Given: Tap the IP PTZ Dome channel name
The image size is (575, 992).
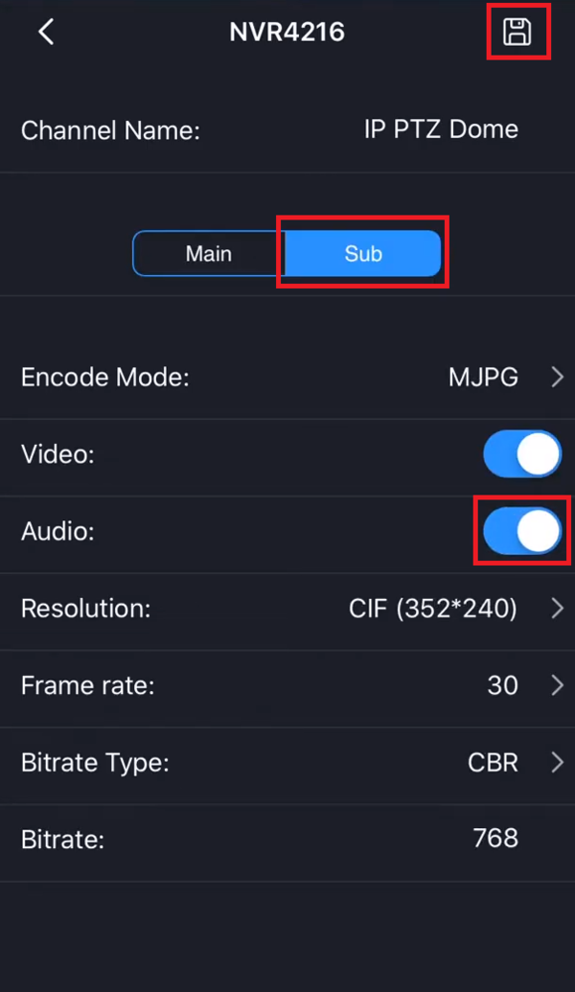Looking at the screenshot, I should point(441,129).
